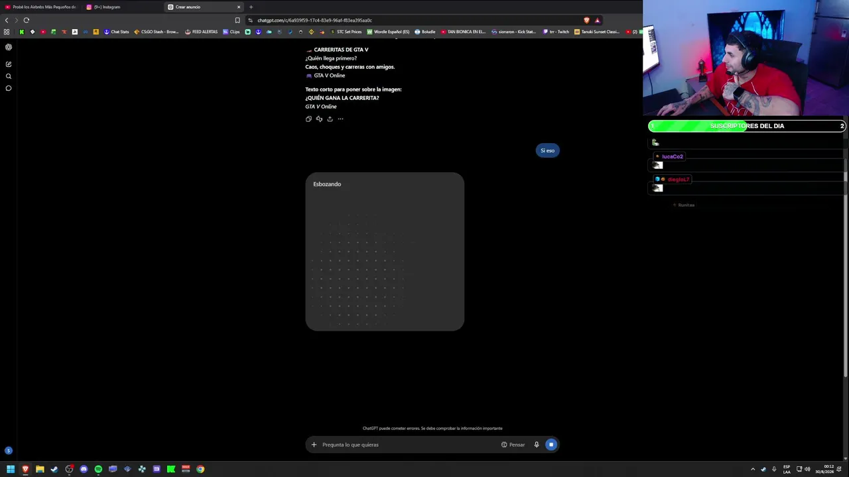Open the 'Tanuki Sunset Classi...' bookmark
This screenshot has height=477, width=849.
(x=597, y=32)
